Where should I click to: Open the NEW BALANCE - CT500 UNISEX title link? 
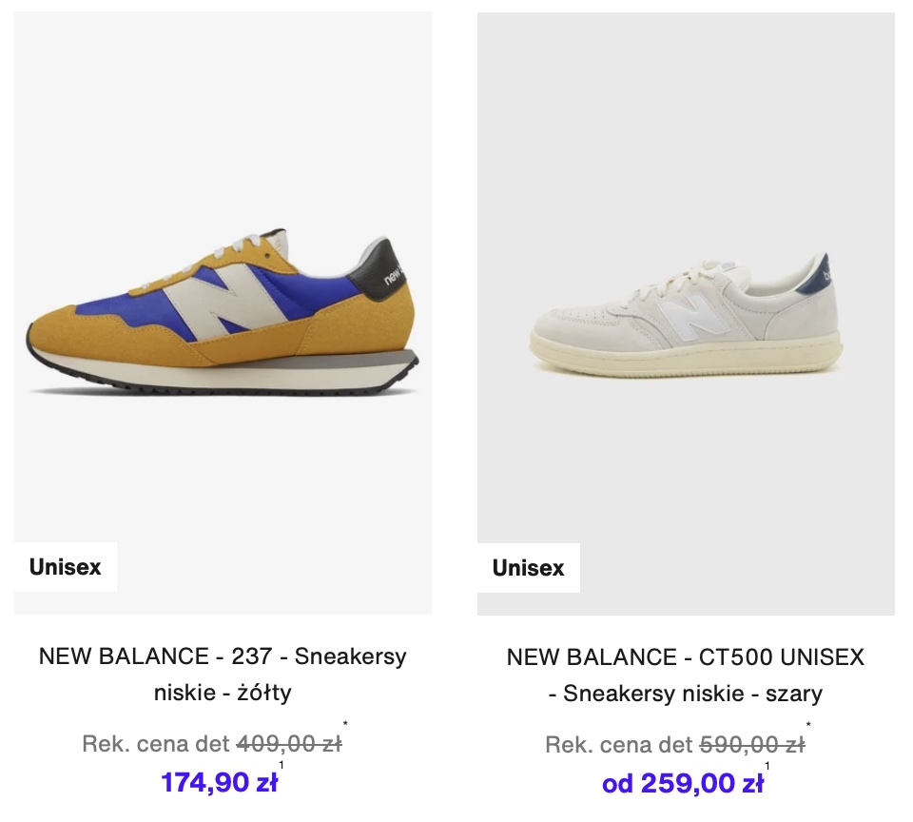(x=686, y=675)
